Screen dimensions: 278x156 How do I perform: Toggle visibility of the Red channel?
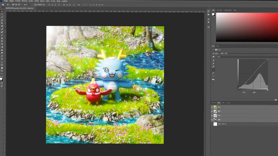click(x=212, y=111)
